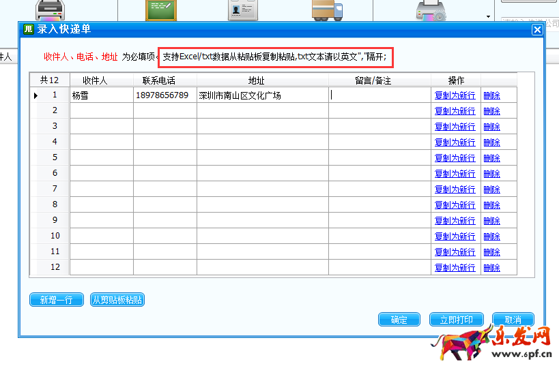The image size is (559, 368).
Task: Click the 从剪贴板粘贴 button
Action: click(x=117, y=300)
